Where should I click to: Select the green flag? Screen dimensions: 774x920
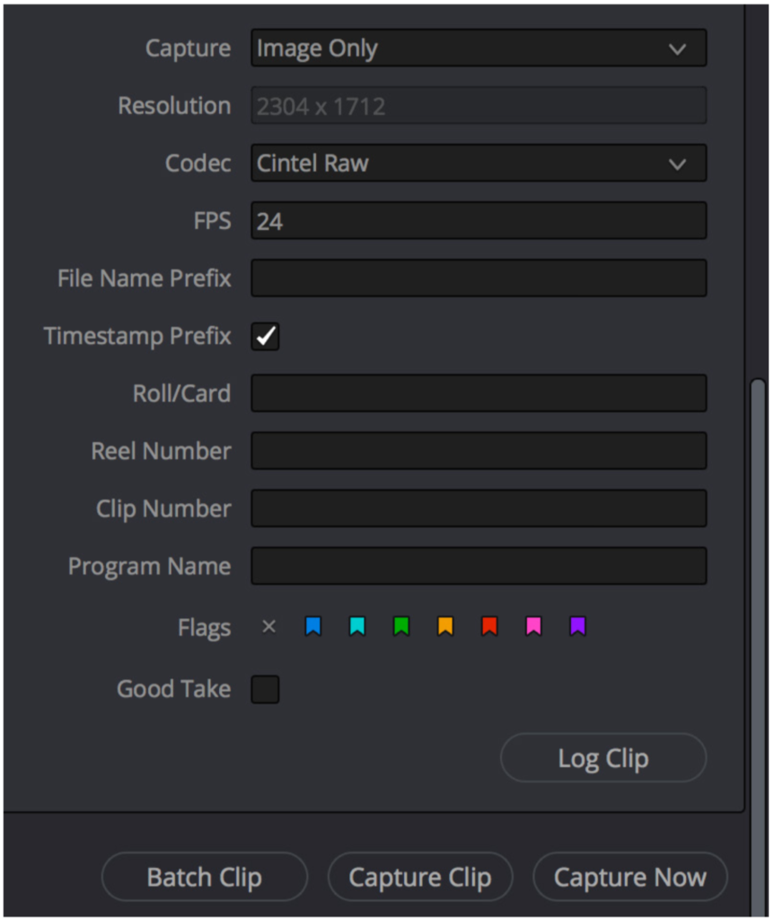401,626
